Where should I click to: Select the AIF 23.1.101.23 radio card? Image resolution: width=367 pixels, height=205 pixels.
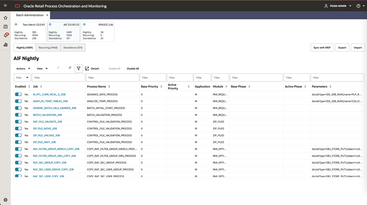coord(64,32)
